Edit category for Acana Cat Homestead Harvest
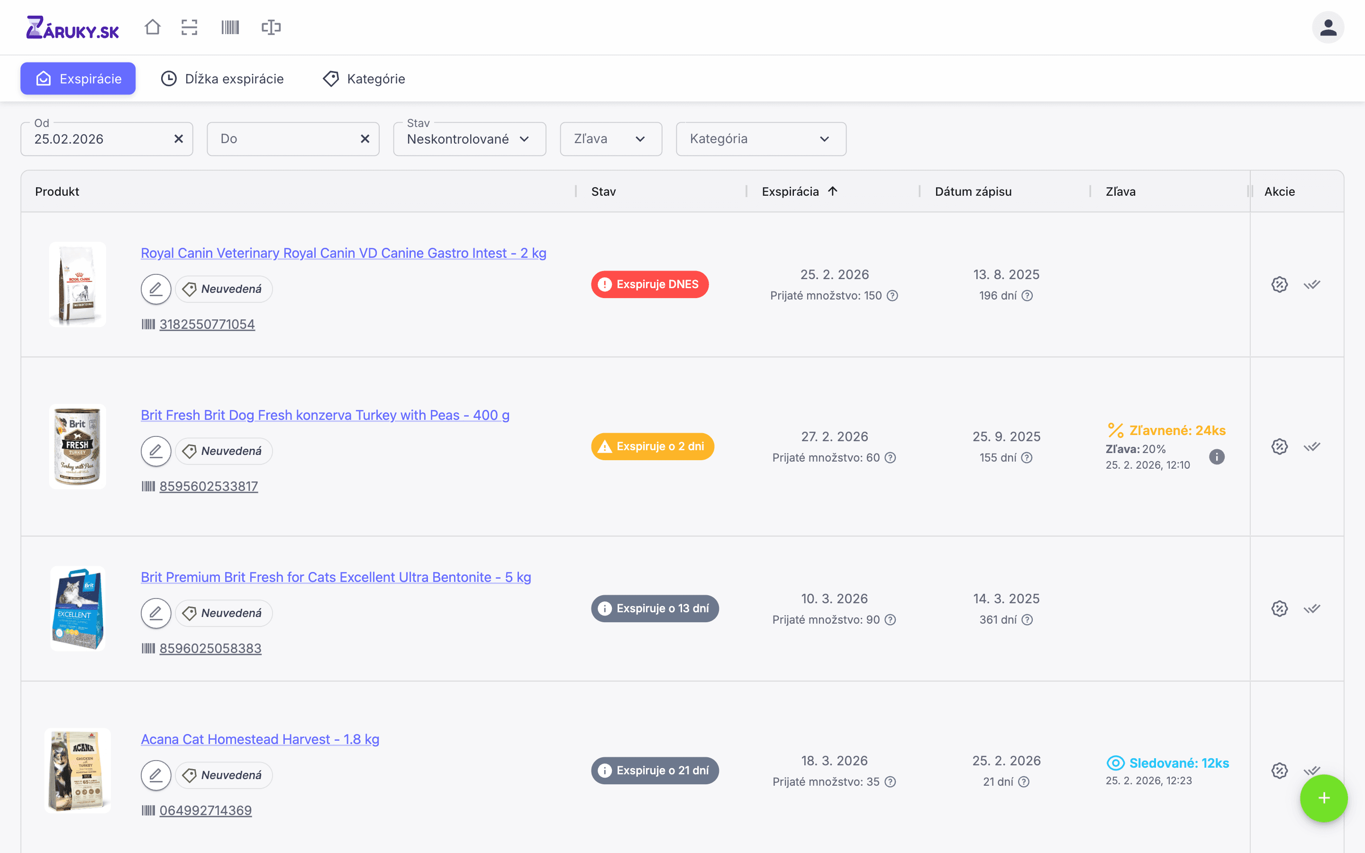This screenshot has height=853, width=1365. (155, 775)
